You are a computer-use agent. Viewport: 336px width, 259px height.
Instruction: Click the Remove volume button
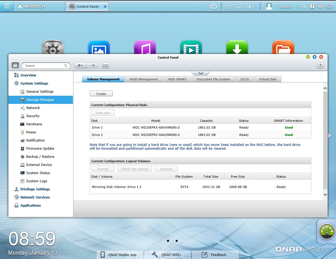166,169
